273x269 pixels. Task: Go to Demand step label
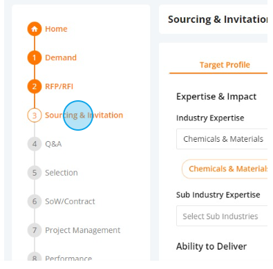point(61,57)
